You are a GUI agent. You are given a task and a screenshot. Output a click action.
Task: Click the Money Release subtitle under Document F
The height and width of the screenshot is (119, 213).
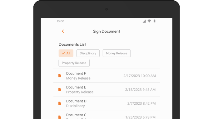coord(78,78)
